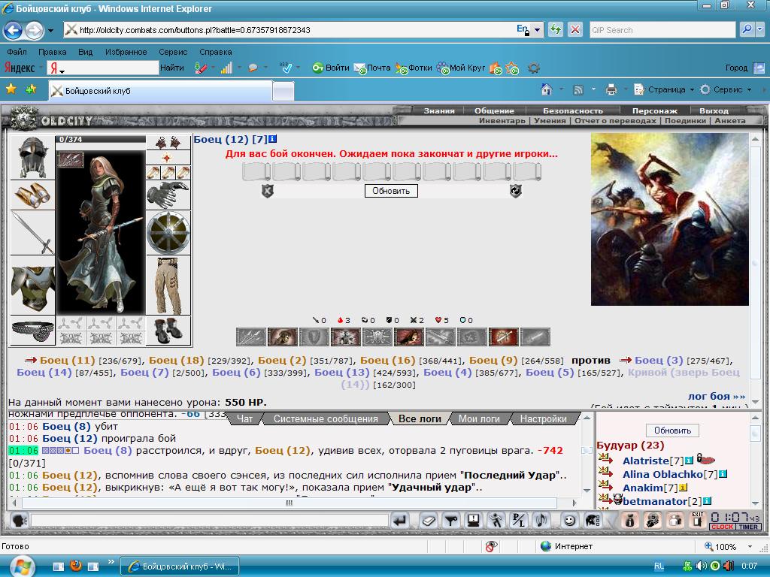This screenshot has height=577, width=770.
Task: Click the 0/374 health bar
Action: [101, 139]
